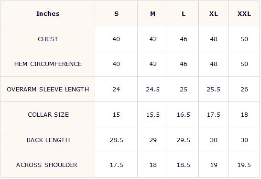Click sleeve length 26 for size XXL
261x179 pixels.
(244, 89)
